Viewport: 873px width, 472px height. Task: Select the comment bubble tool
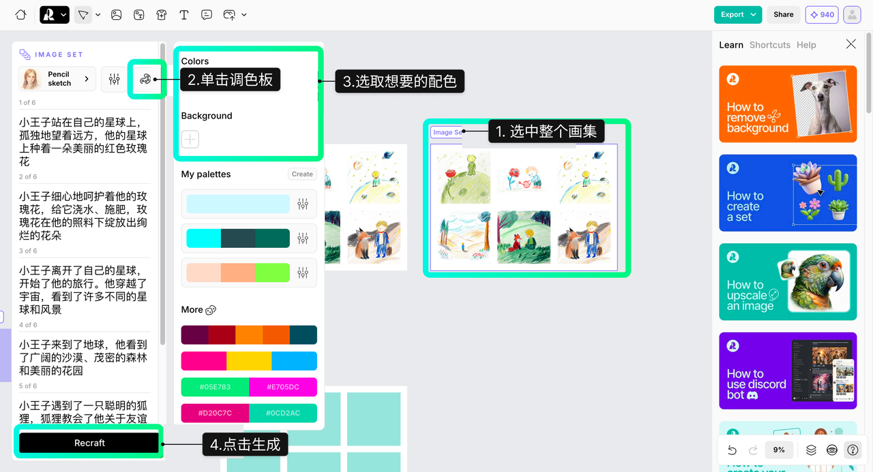point(207,14)
